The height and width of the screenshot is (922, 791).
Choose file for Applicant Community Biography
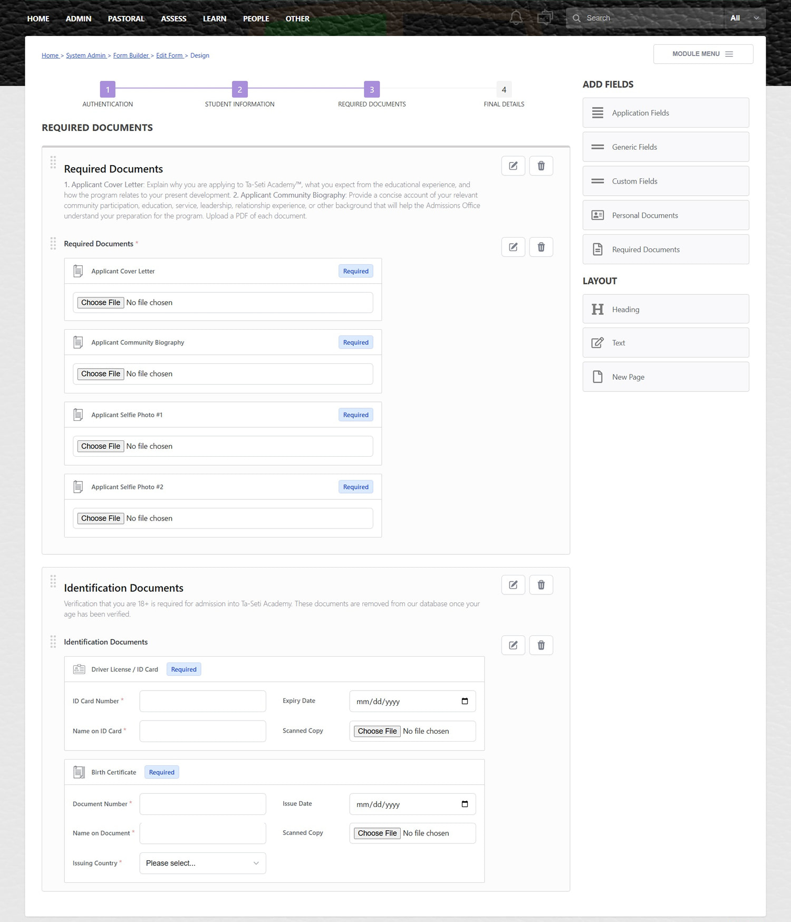pos(101,373)
